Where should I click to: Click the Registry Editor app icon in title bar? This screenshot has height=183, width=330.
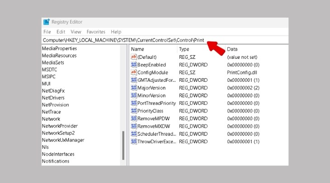pos(47,22)
